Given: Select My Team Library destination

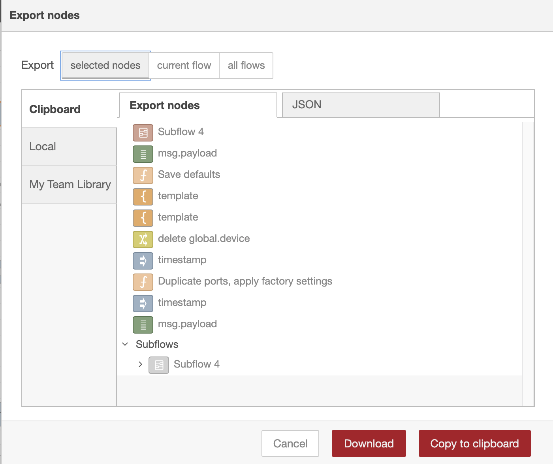Looking at the screenshot, I should click(x=69, y=185).
